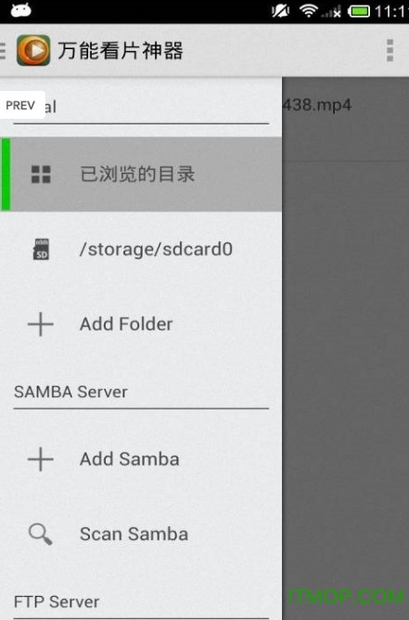The width and height of the screenshot is (409, 620).
Task: Open the /storage/sdcard0 directory
Action: tap(141, 249)
